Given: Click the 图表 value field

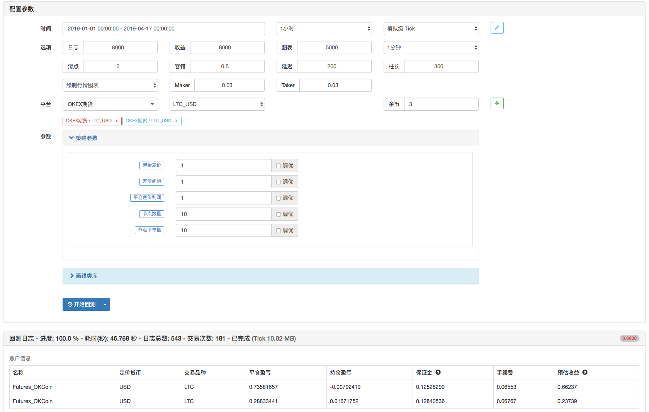Looking at the screenshot, I should tap(334, 47).
